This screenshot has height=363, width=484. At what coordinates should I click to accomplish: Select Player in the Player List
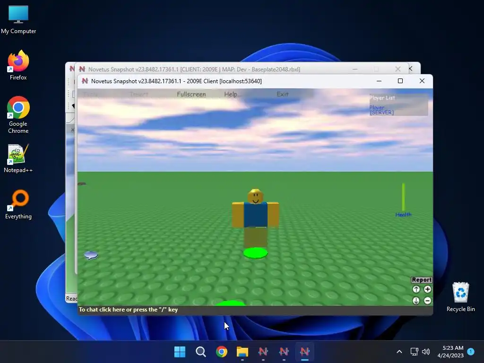click(x=377, y=107)
